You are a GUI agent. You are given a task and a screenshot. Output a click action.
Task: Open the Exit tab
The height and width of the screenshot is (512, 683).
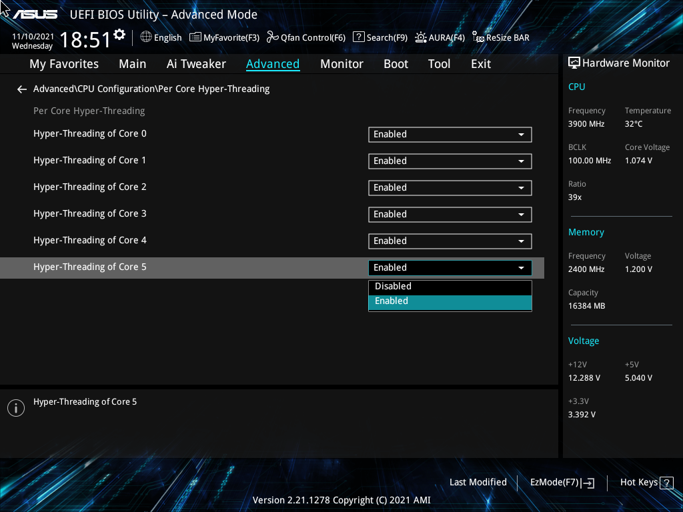pyautogui.click(x=481, y=64)
